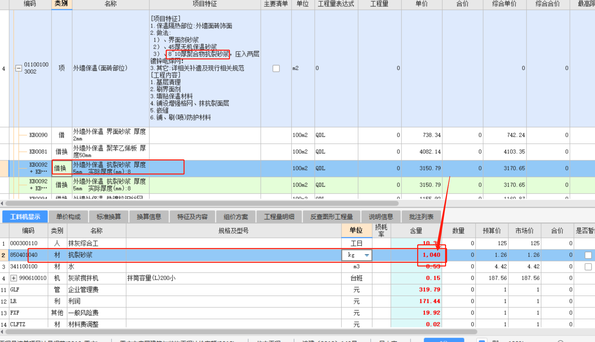
Task: Open the 组价方案 tab
Action: [236, 217]
